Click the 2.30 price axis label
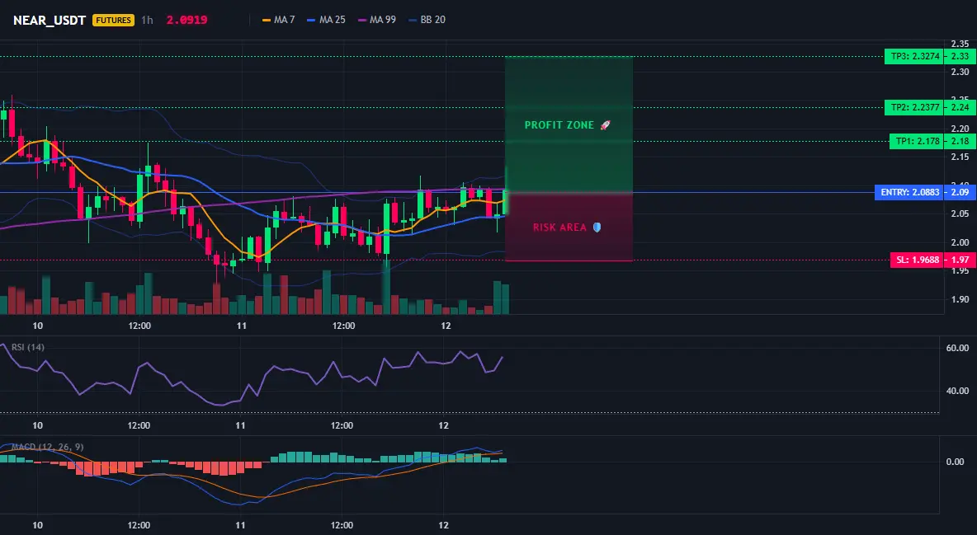 click(960, 72)
